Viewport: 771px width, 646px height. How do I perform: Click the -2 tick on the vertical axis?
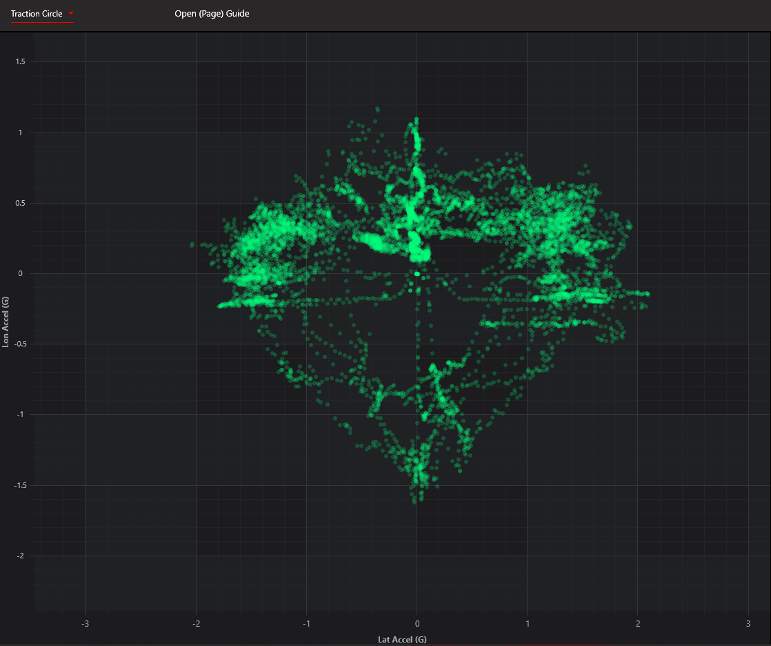(21, 556)
